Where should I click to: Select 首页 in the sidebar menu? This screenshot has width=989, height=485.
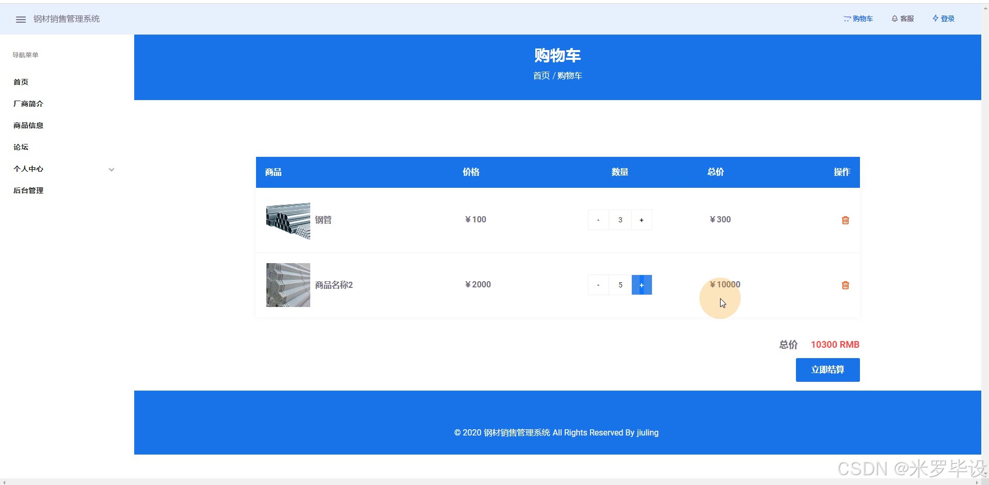click(20, 82)
